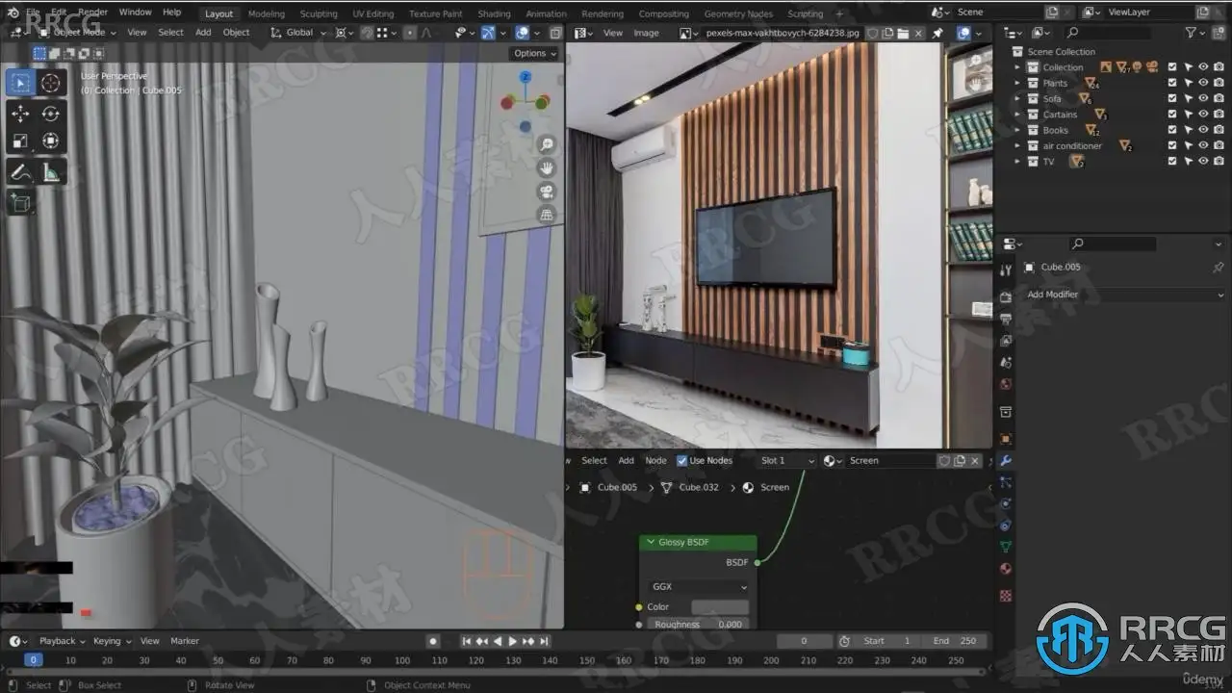The width and height of the screenshot is (1232, 693).
Task: Switch to the Geometry Nodes workspace tab
Action: (738, 13)
